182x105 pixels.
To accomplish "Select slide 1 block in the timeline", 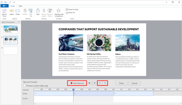I will 54,93.
